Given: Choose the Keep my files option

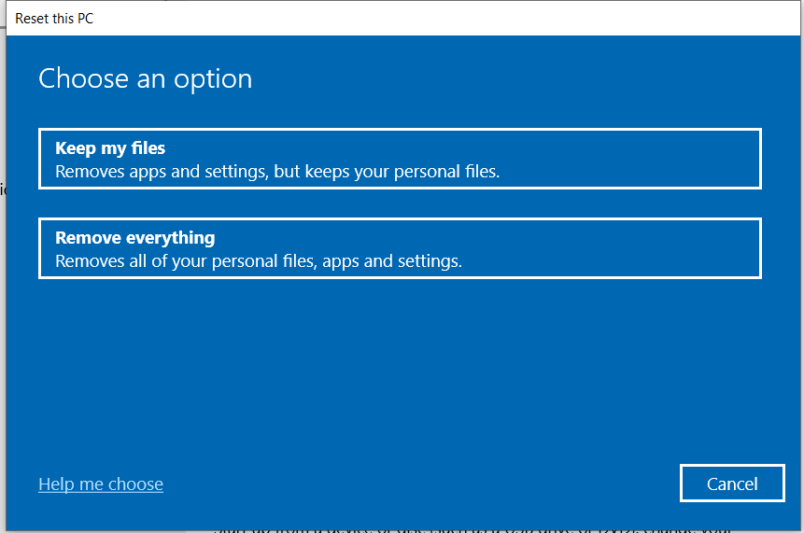Looking at the screenshot, I should click(400, 159).
